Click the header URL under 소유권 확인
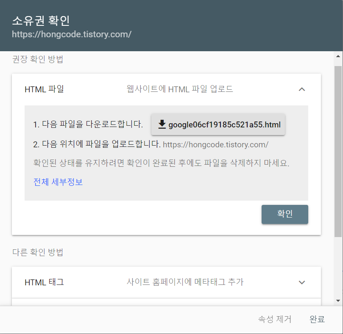This screenshot has width=343, height=334. click(72, 34)
